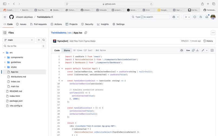Switch to the Vapi browser tab

[x=177, y=10]
